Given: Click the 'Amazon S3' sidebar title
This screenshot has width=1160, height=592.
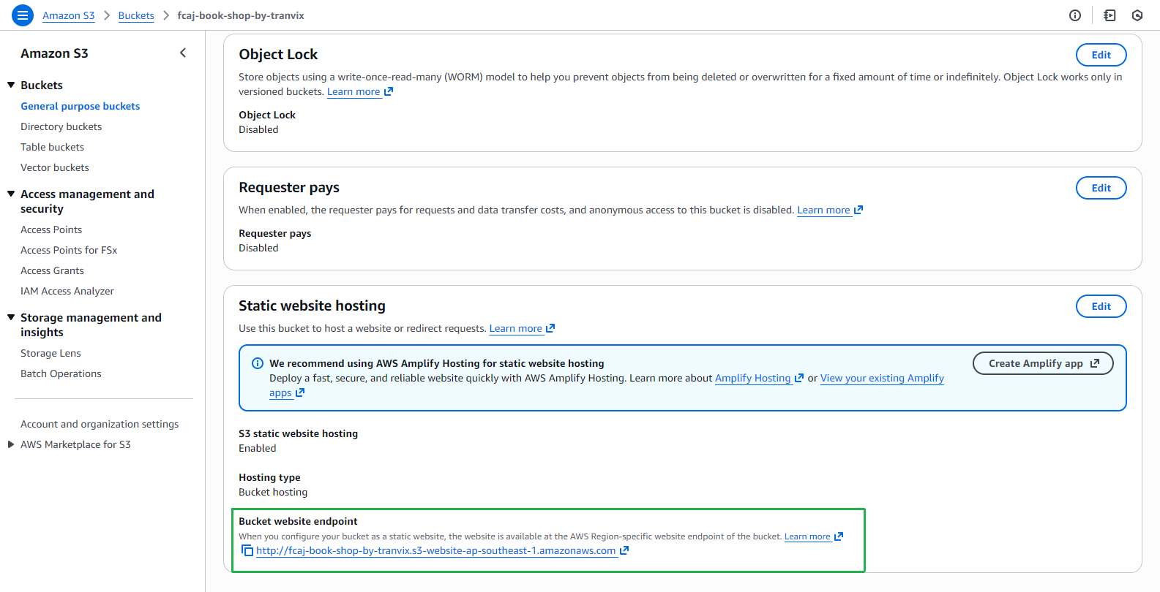Looking at the screenshot, I should [54, 53].
